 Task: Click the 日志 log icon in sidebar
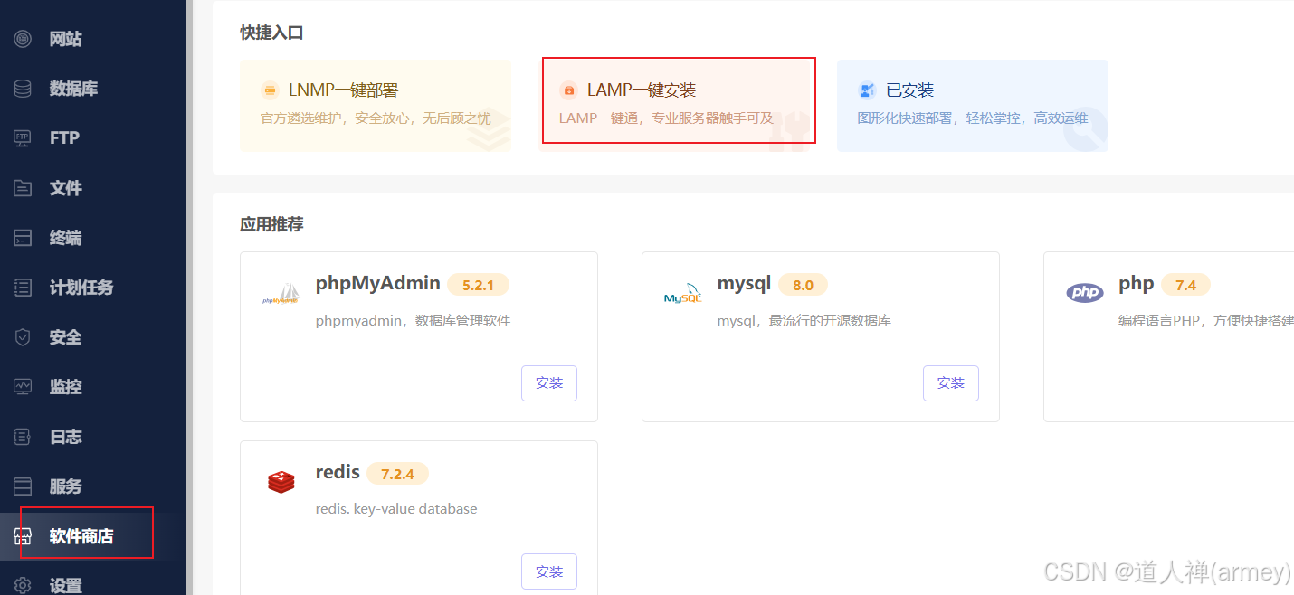click(x=23, y=437)
